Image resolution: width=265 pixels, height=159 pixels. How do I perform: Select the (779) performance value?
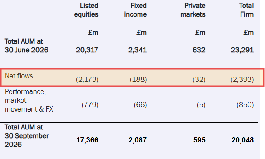[90, 105]
